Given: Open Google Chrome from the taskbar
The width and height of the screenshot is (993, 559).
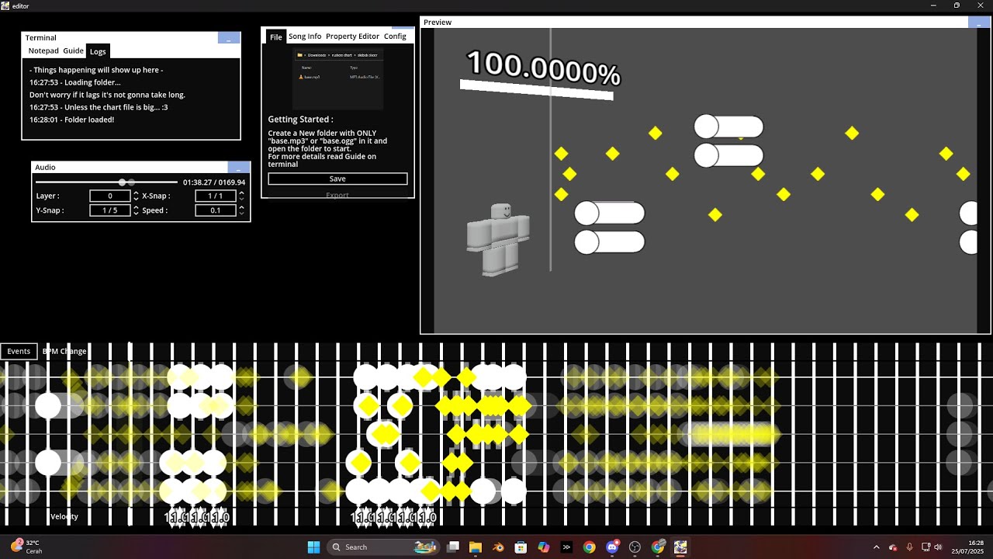Looking at the screenshot, I should [x=589, y=547].
